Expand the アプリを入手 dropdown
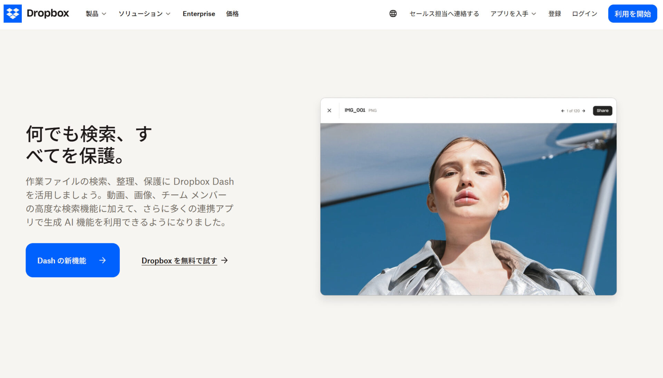Viewport: 663px width, 378px height. coord(513,14)
